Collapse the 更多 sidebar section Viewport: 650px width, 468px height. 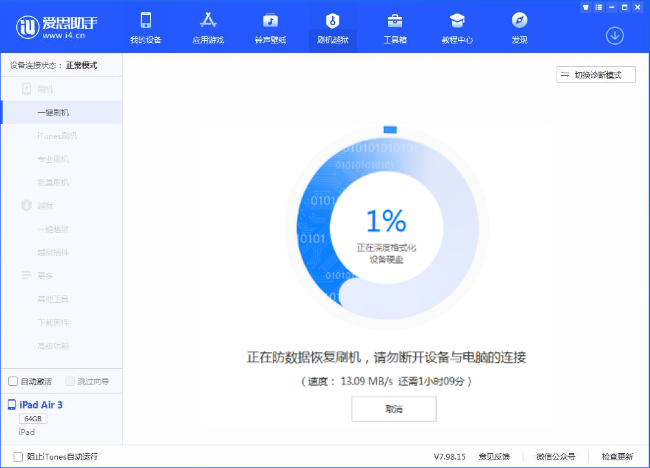[45, 275]
